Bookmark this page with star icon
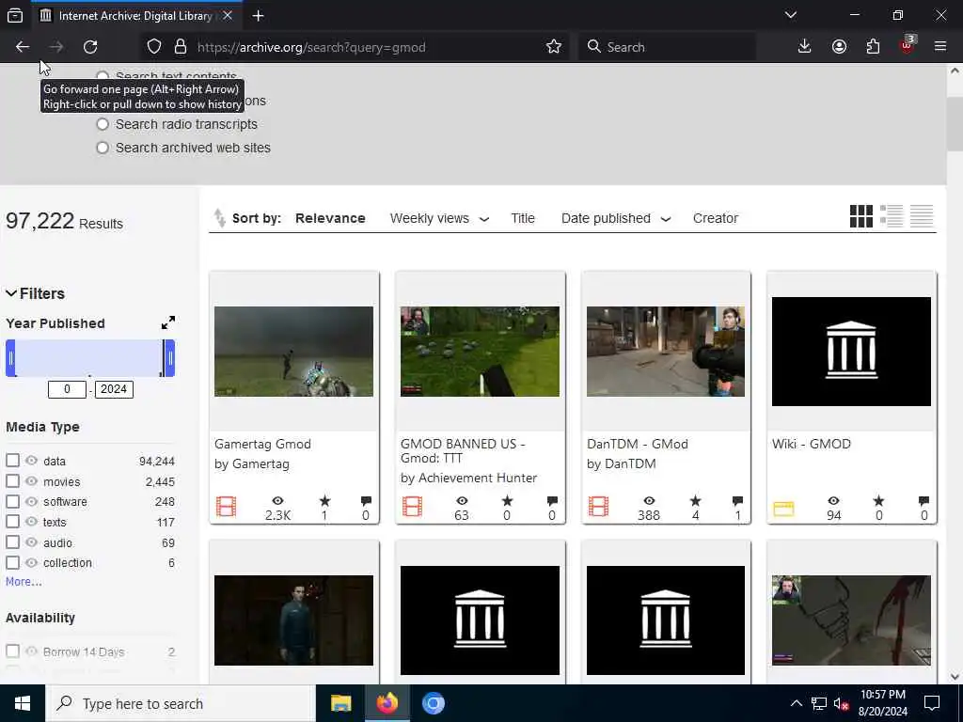The height and width of the screenshot is (722, 963). [x=553, y=47]
